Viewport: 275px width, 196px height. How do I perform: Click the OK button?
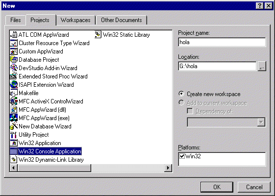click(217, 187)
